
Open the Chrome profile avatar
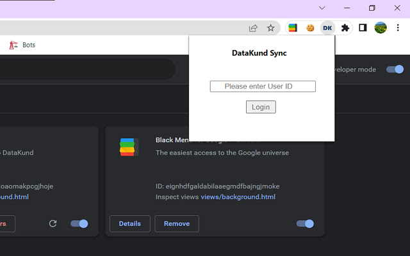pyautogui.click(x=381, y=28)
